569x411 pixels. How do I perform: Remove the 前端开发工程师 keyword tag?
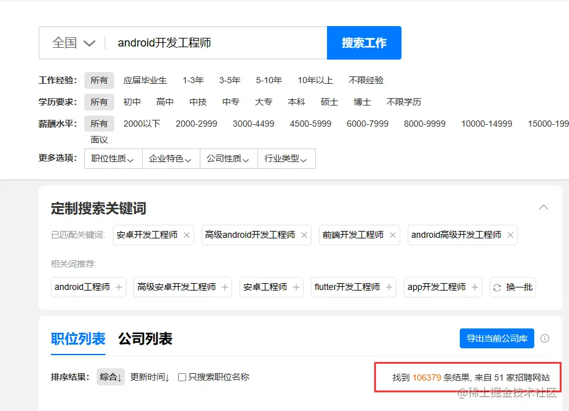[x=392, y=235]
